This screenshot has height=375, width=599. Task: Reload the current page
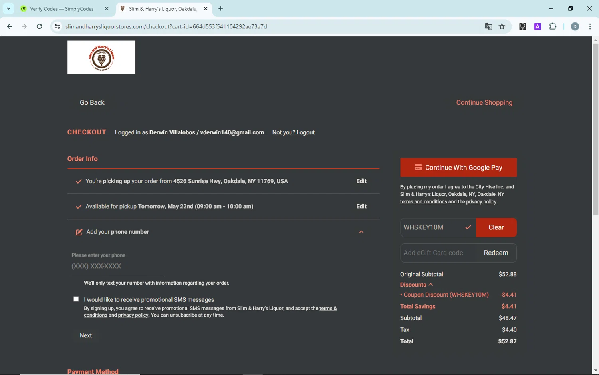39,26
